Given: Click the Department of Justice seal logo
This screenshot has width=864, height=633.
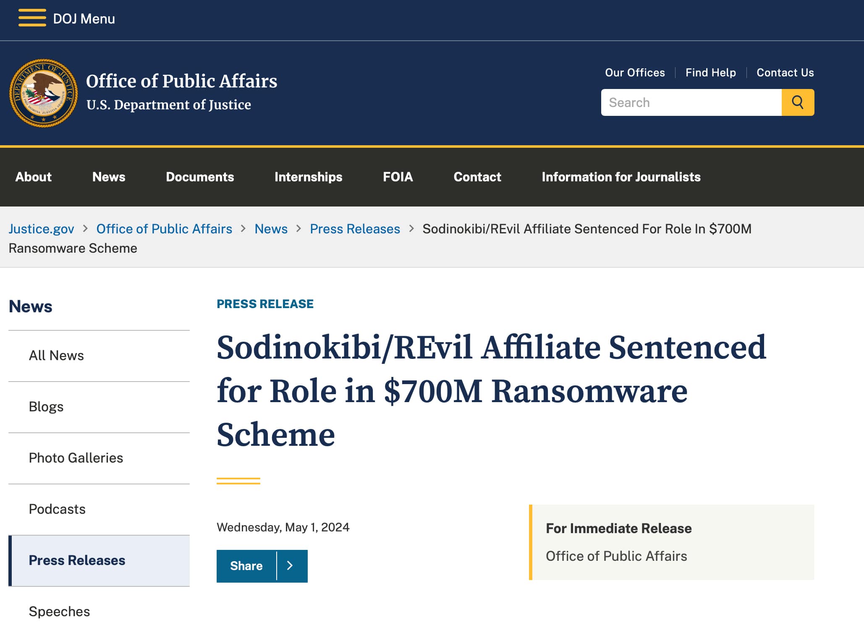Looking at the screenshot, I should (44, 93).
